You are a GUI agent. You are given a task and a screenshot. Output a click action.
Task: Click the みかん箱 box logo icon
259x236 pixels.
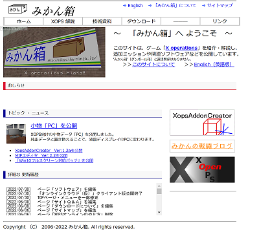pyautogui.click(x=17, y=10)
